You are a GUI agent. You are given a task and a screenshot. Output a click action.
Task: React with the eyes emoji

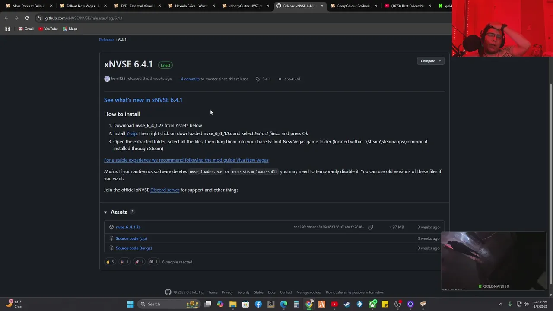click(x=153, y=262)
